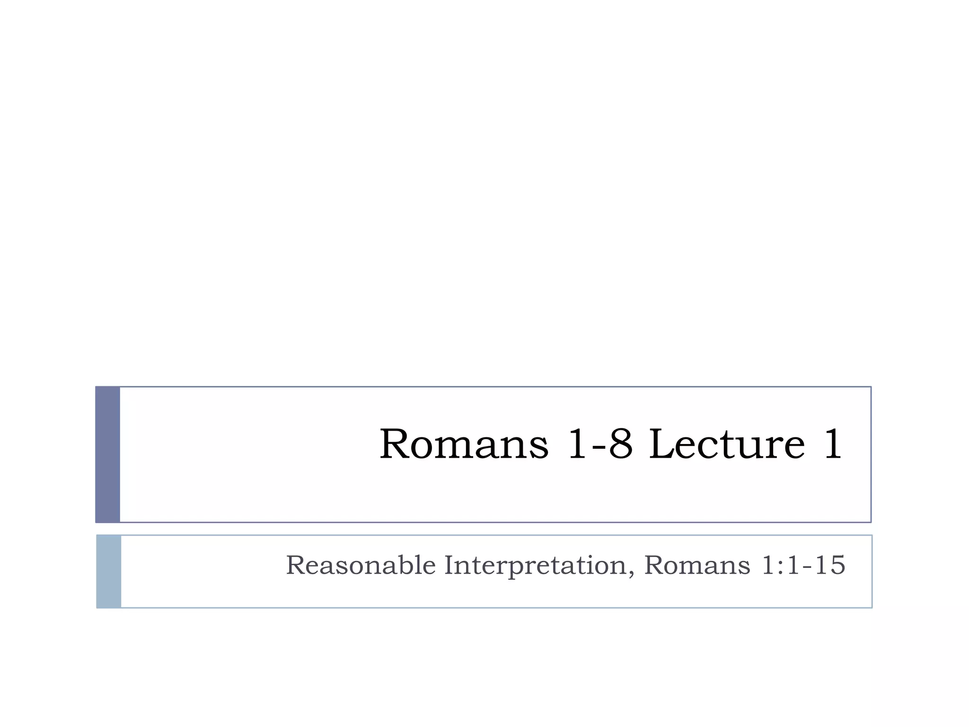This screenshot has height=727, width=969.
Task: Select the light blue accent bar beside the subtitle
Action: [109, 571]
